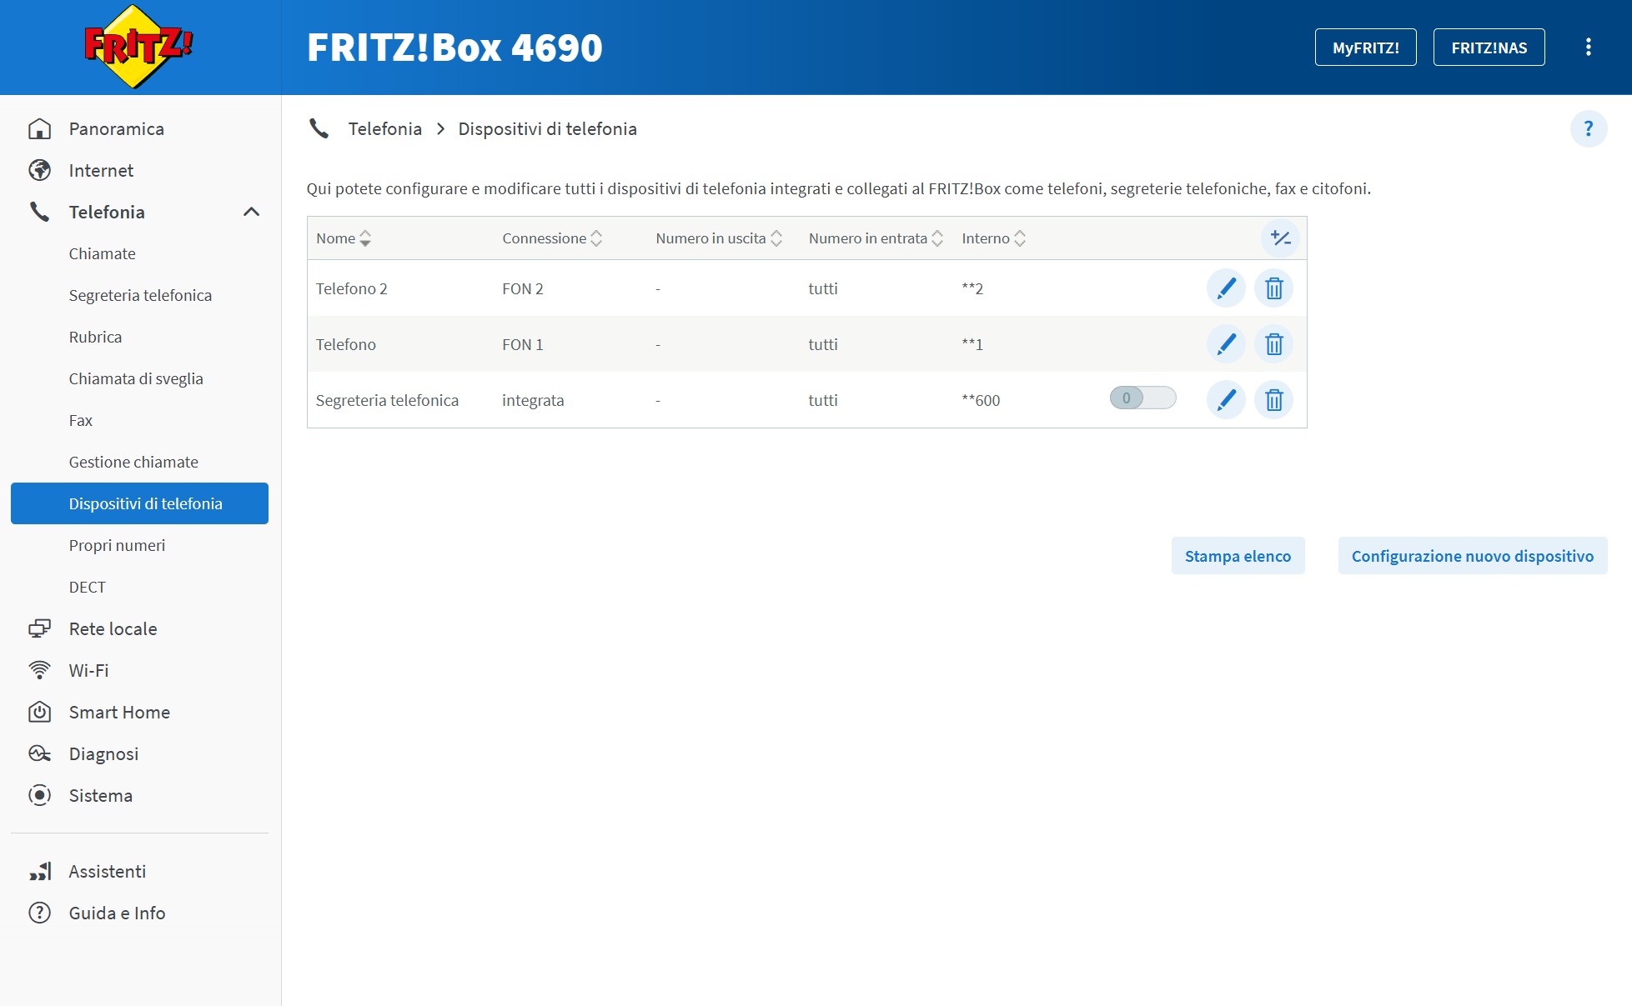Screen dimensions: 1632x1006
Task: Click the Assistenti icon
Action: [x=39, y=871]
